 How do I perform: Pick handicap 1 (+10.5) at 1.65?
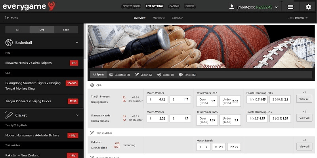[257, 100]
